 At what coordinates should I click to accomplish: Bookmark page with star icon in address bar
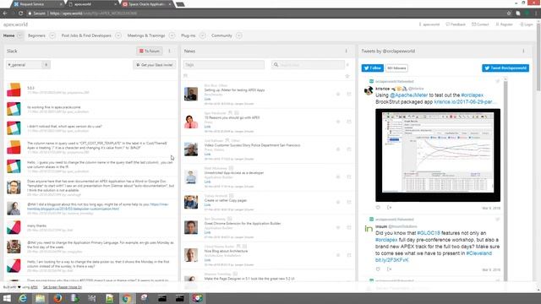509,14
